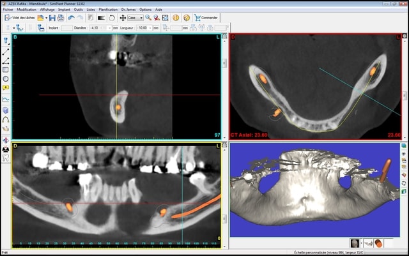Click the tooth icon in left toolbar
409x256 pixels.
click(x=6, y=158)
